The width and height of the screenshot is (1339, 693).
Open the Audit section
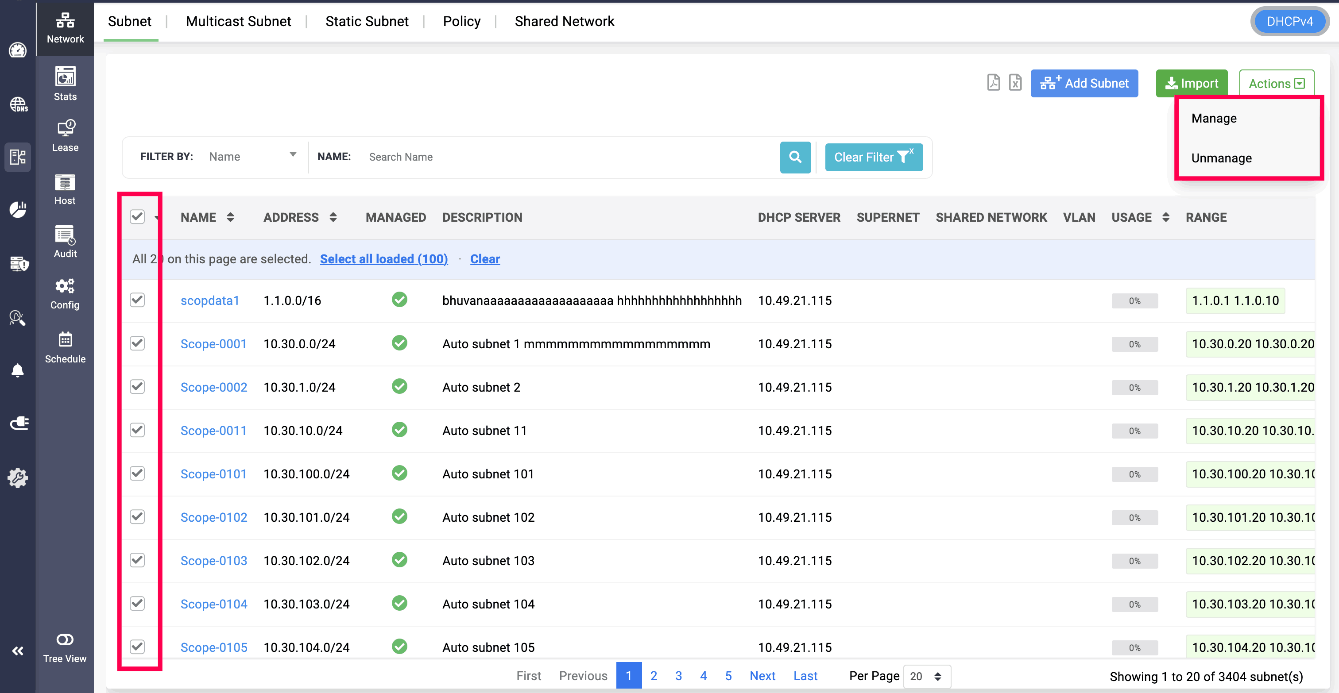65,241
